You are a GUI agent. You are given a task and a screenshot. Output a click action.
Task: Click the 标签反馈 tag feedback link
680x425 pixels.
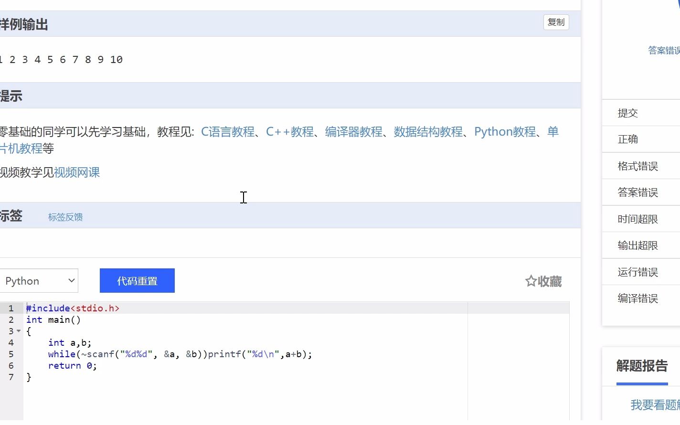(x=65, y=217)
